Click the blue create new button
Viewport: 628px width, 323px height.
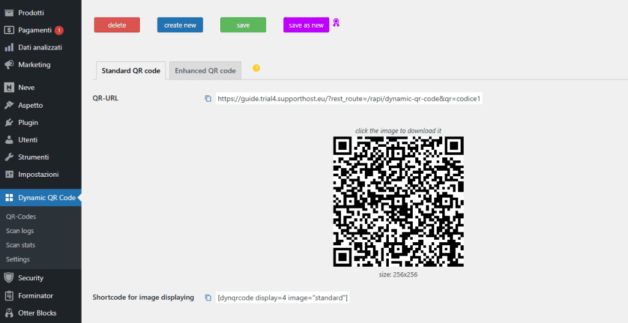point(180,25)
